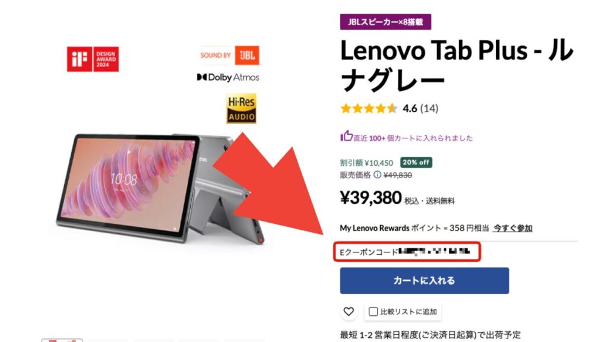Click the Sound by JBL logo
The width and height of the screenshot is (608, 342).
coord(229,55)
